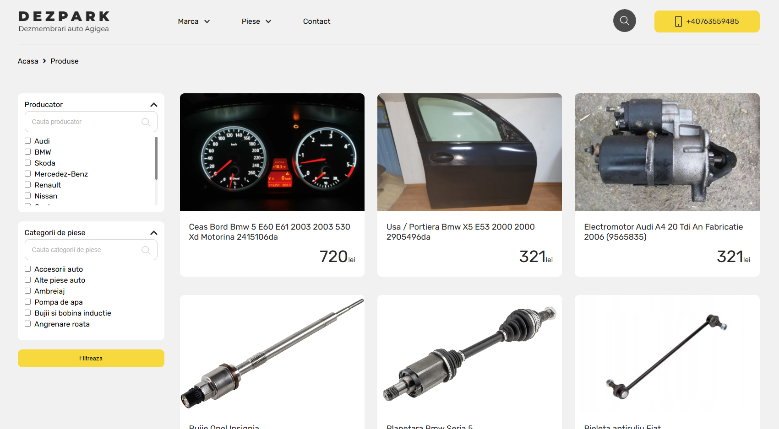The image size is (779, 429).
Task: Click the producator list scrollbar
Action: (156, 158)
